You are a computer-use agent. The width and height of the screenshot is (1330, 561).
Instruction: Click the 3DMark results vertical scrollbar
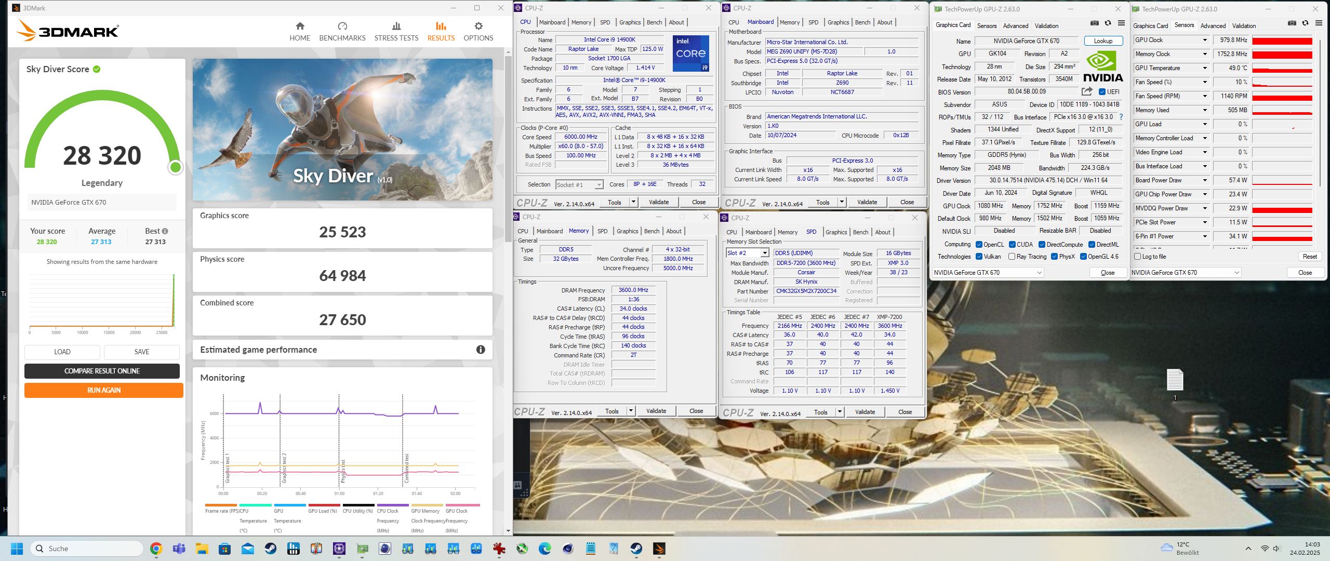tap(508, 148)
